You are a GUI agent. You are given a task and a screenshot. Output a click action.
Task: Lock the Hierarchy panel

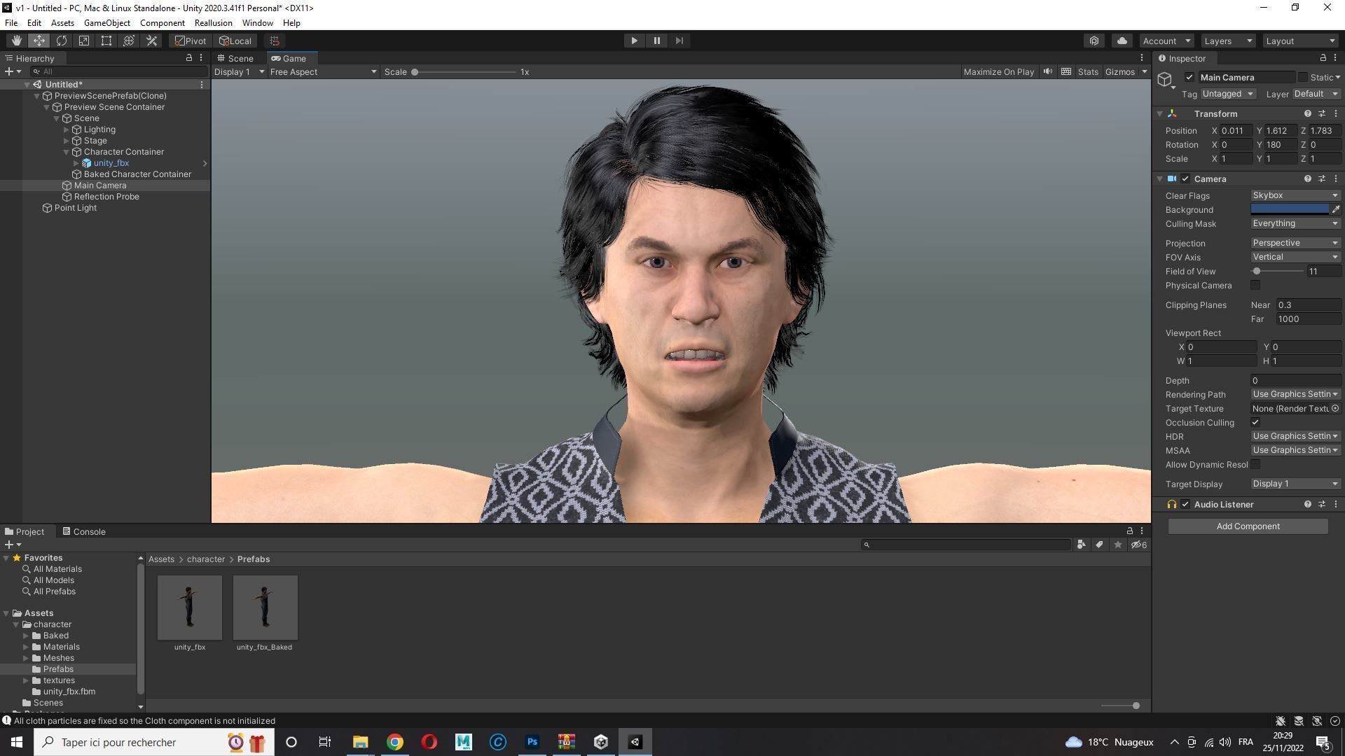(x=188, y=58)
